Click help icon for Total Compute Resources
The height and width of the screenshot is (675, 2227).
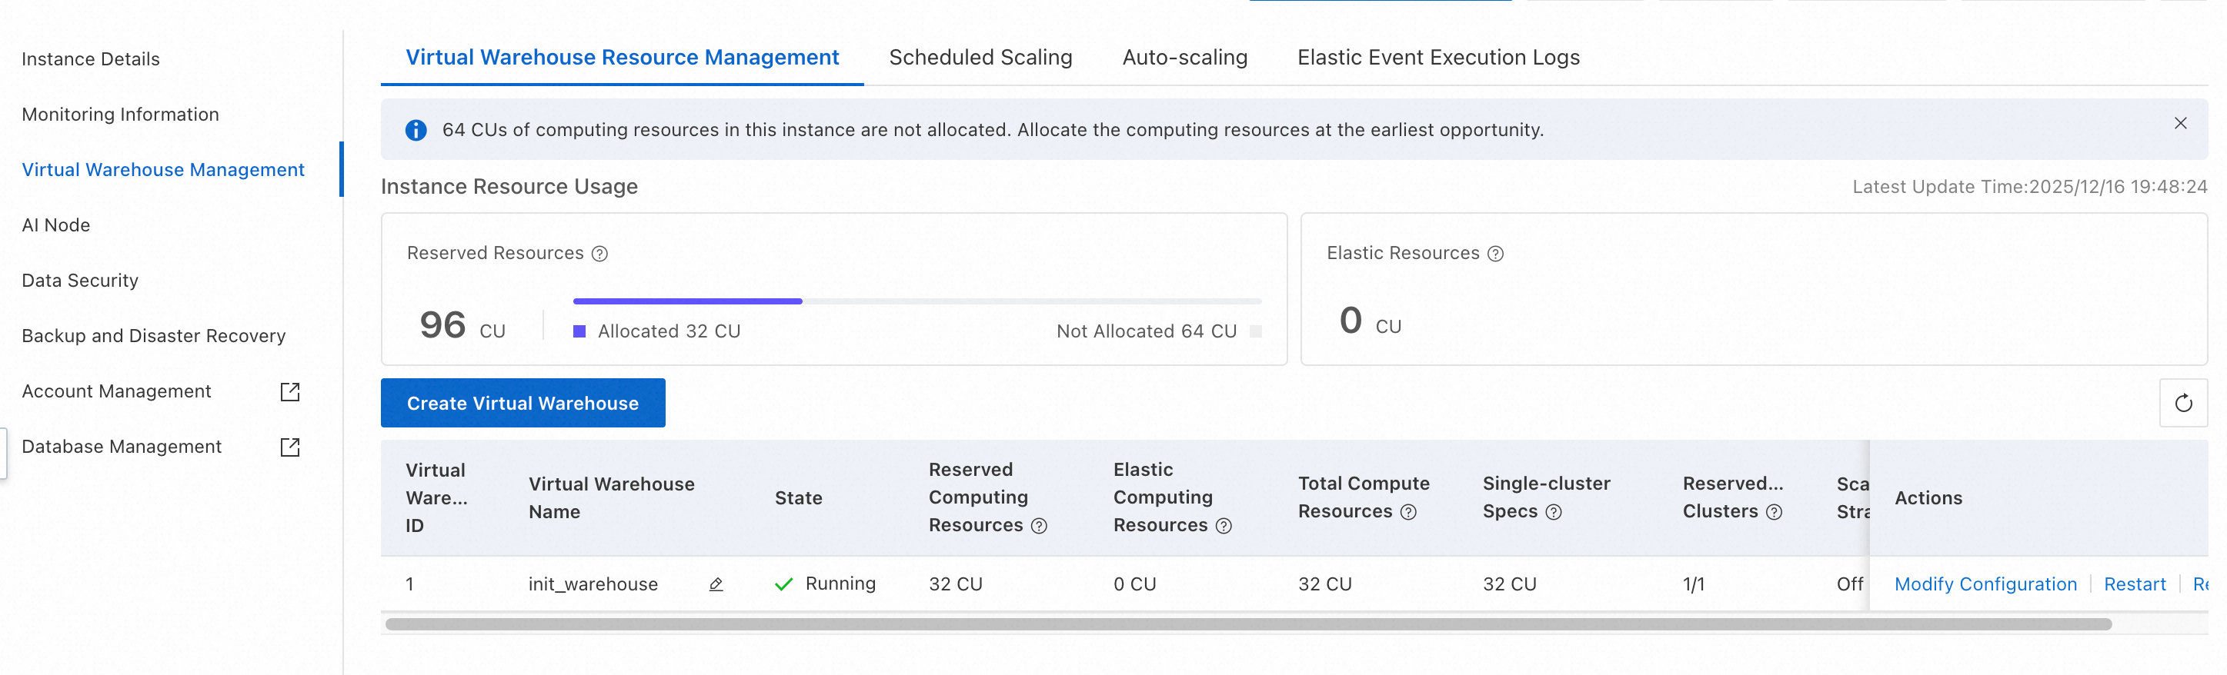(x=1408, y=512)
